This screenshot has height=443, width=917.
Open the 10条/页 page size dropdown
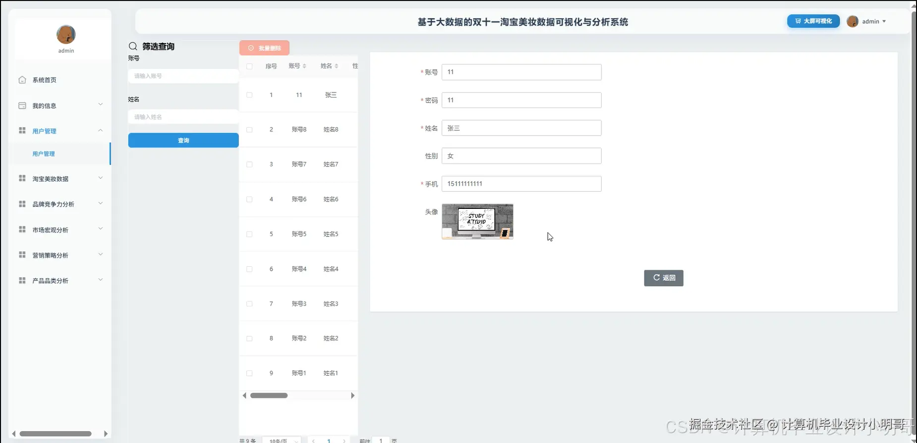pos(282,441)
